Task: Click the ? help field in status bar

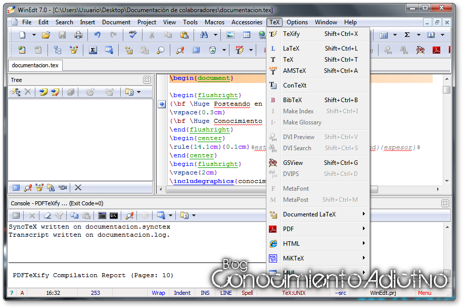Action: [x=12, y=293]
